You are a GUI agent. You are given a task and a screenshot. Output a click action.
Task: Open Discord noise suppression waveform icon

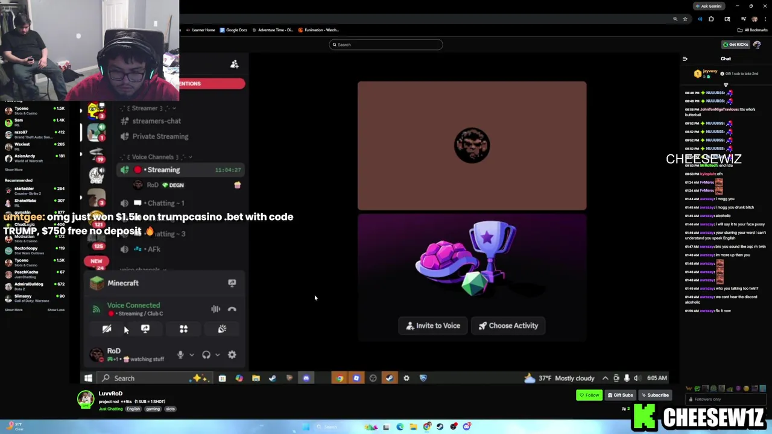215,309
